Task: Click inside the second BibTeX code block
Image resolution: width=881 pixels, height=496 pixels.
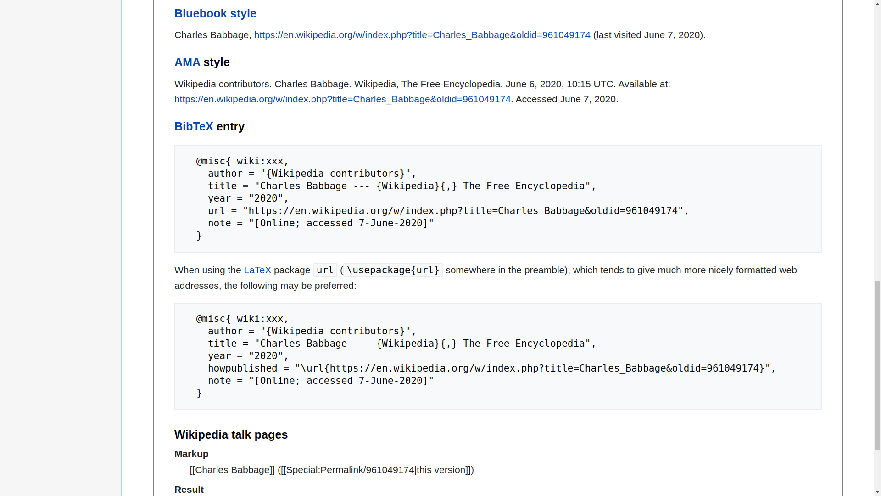Action: point(413,356)
